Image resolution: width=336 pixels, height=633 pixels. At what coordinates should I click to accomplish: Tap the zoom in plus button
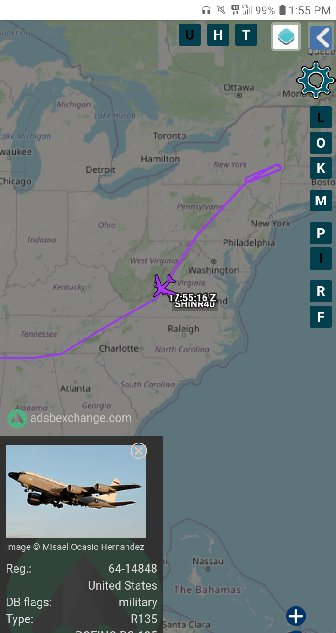coord(296,616)
